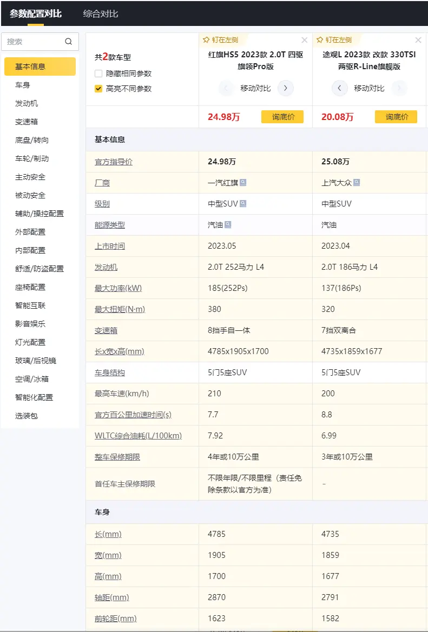Click 询底价 button for 途观L

click(396, 117)
